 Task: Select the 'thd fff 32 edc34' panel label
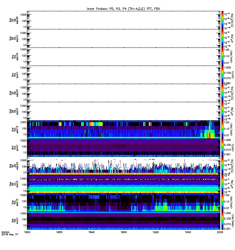point(14,93)
